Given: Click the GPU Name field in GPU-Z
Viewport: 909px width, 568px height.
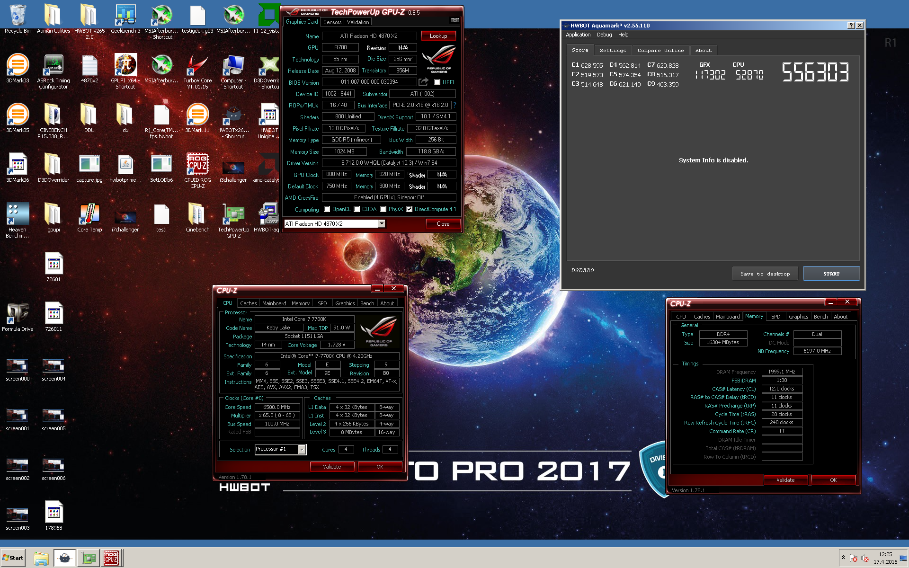Looking at the screenshot, I should 369,36.
